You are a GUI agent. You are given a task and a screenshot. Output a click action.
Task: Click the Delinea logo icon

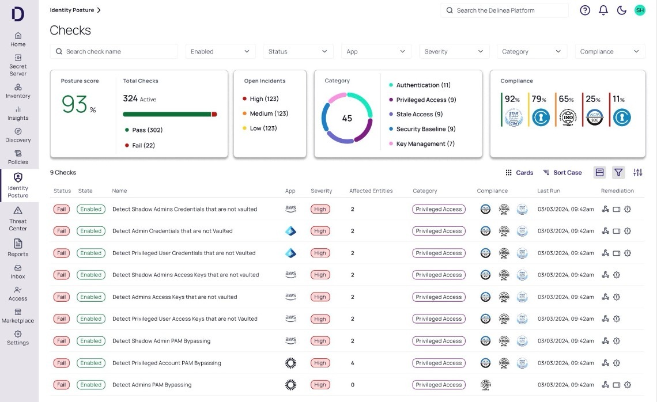[18, 14]
